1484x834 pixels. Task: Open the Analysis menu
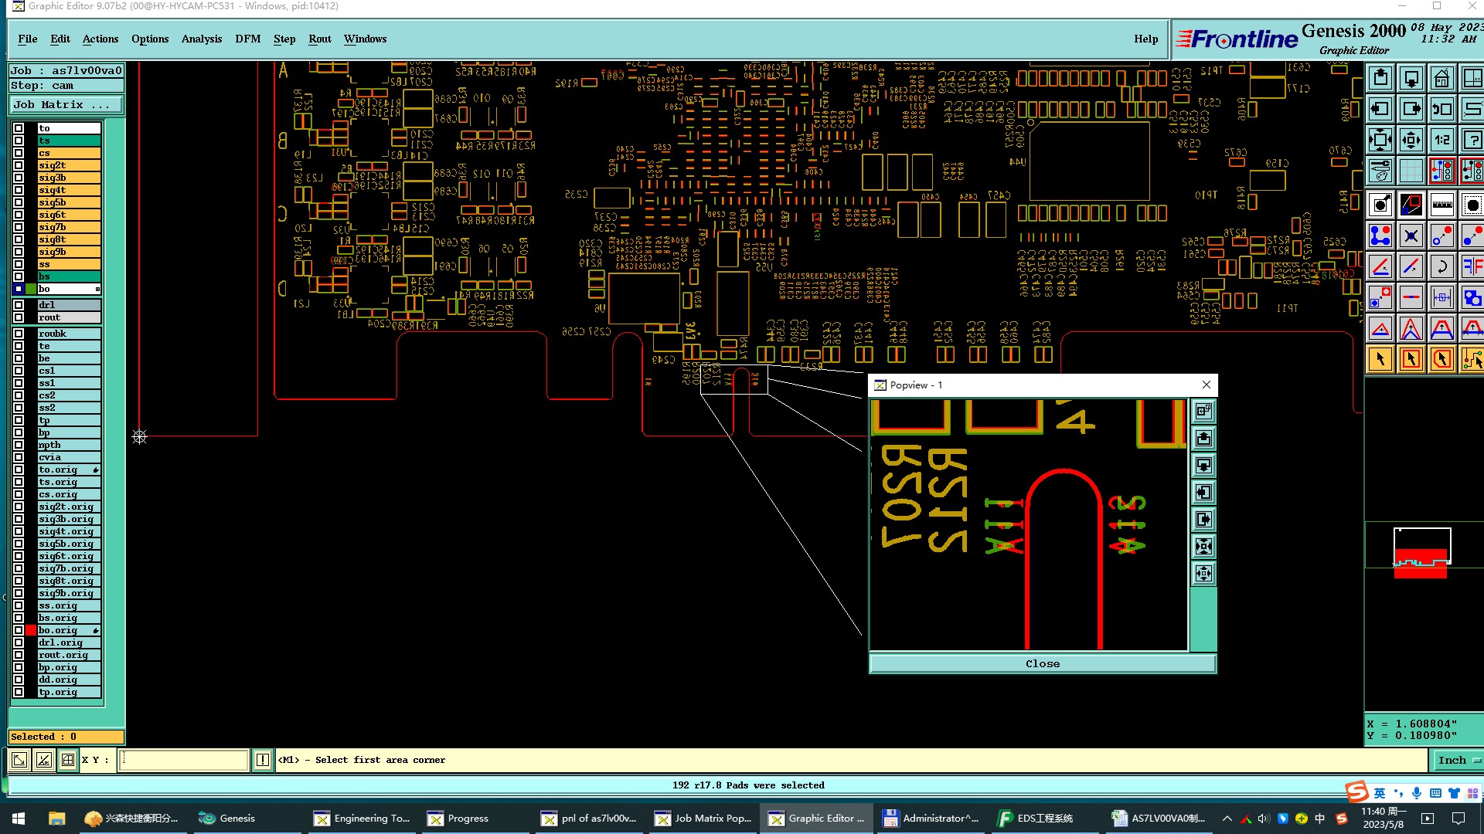pos(201,39)
